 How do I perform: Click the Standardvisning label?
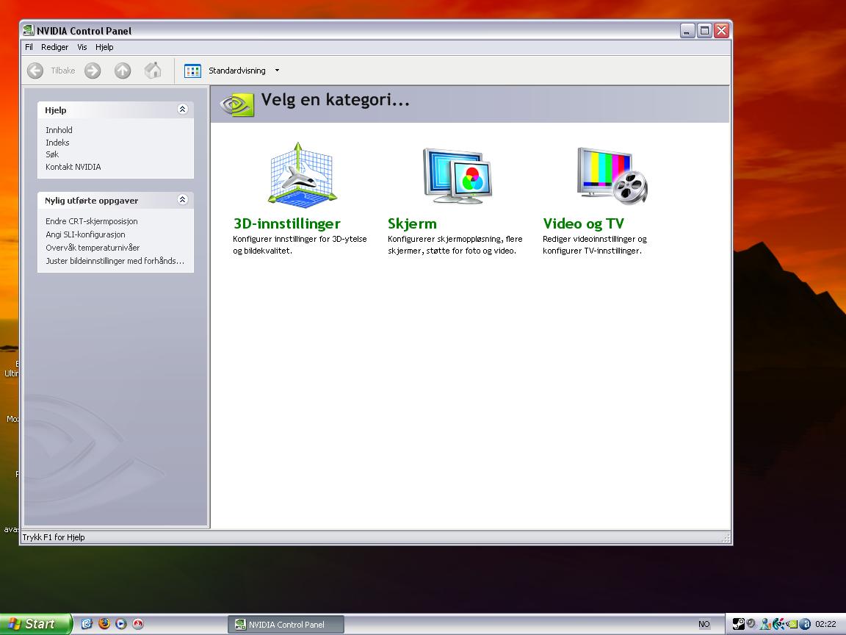pyautogui.click(x=237, y=71)
